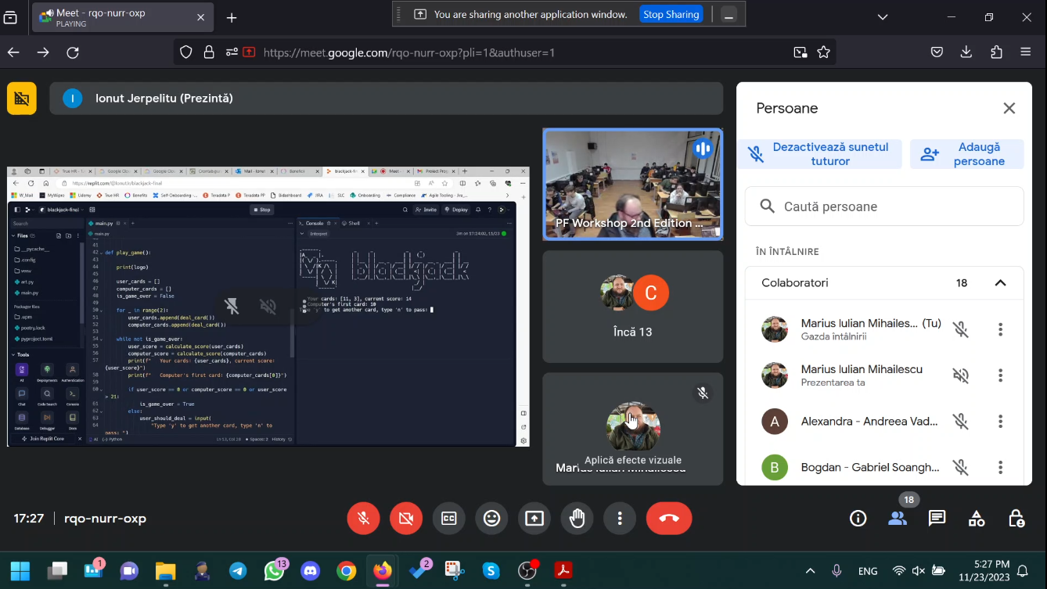Click Dezactivează sunetul tuturor button
Screen dimensions: 1047x589
[x=819, y=154]
